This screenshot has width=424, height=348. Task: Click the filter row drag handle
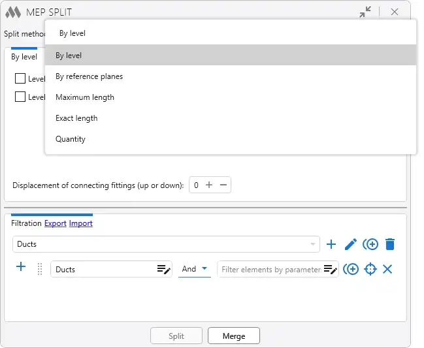pos(40,269)
